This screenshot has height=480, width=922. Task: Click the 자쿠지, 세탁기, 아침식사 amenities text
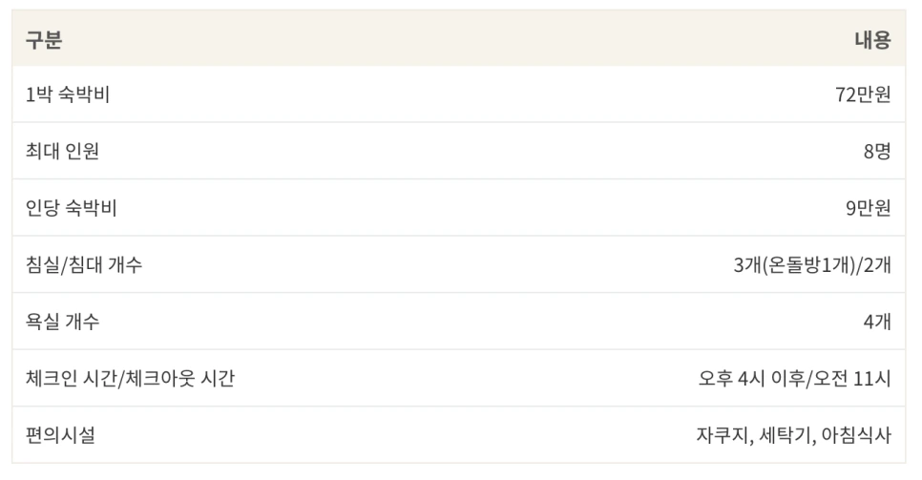(x=794, y=435)
